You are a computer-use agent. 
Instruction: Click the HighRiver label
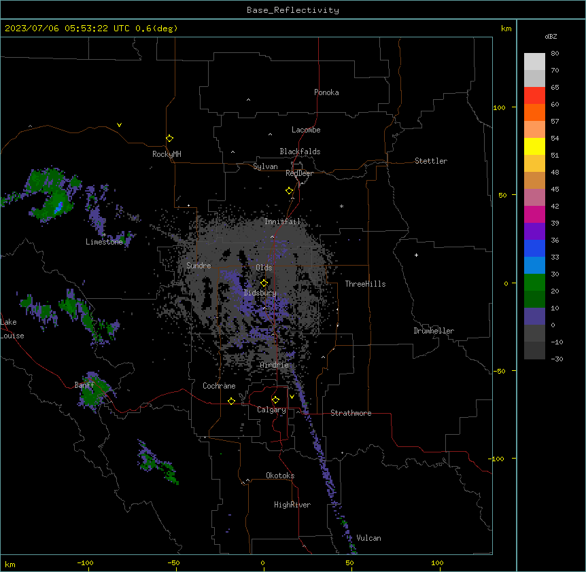292,505
